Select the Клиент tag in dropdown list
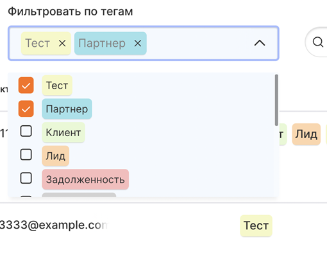327x253 pixels. pos(63,132)
